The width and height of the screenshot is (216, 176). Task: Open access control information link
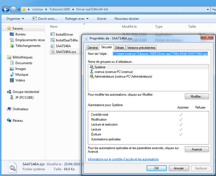123,159
